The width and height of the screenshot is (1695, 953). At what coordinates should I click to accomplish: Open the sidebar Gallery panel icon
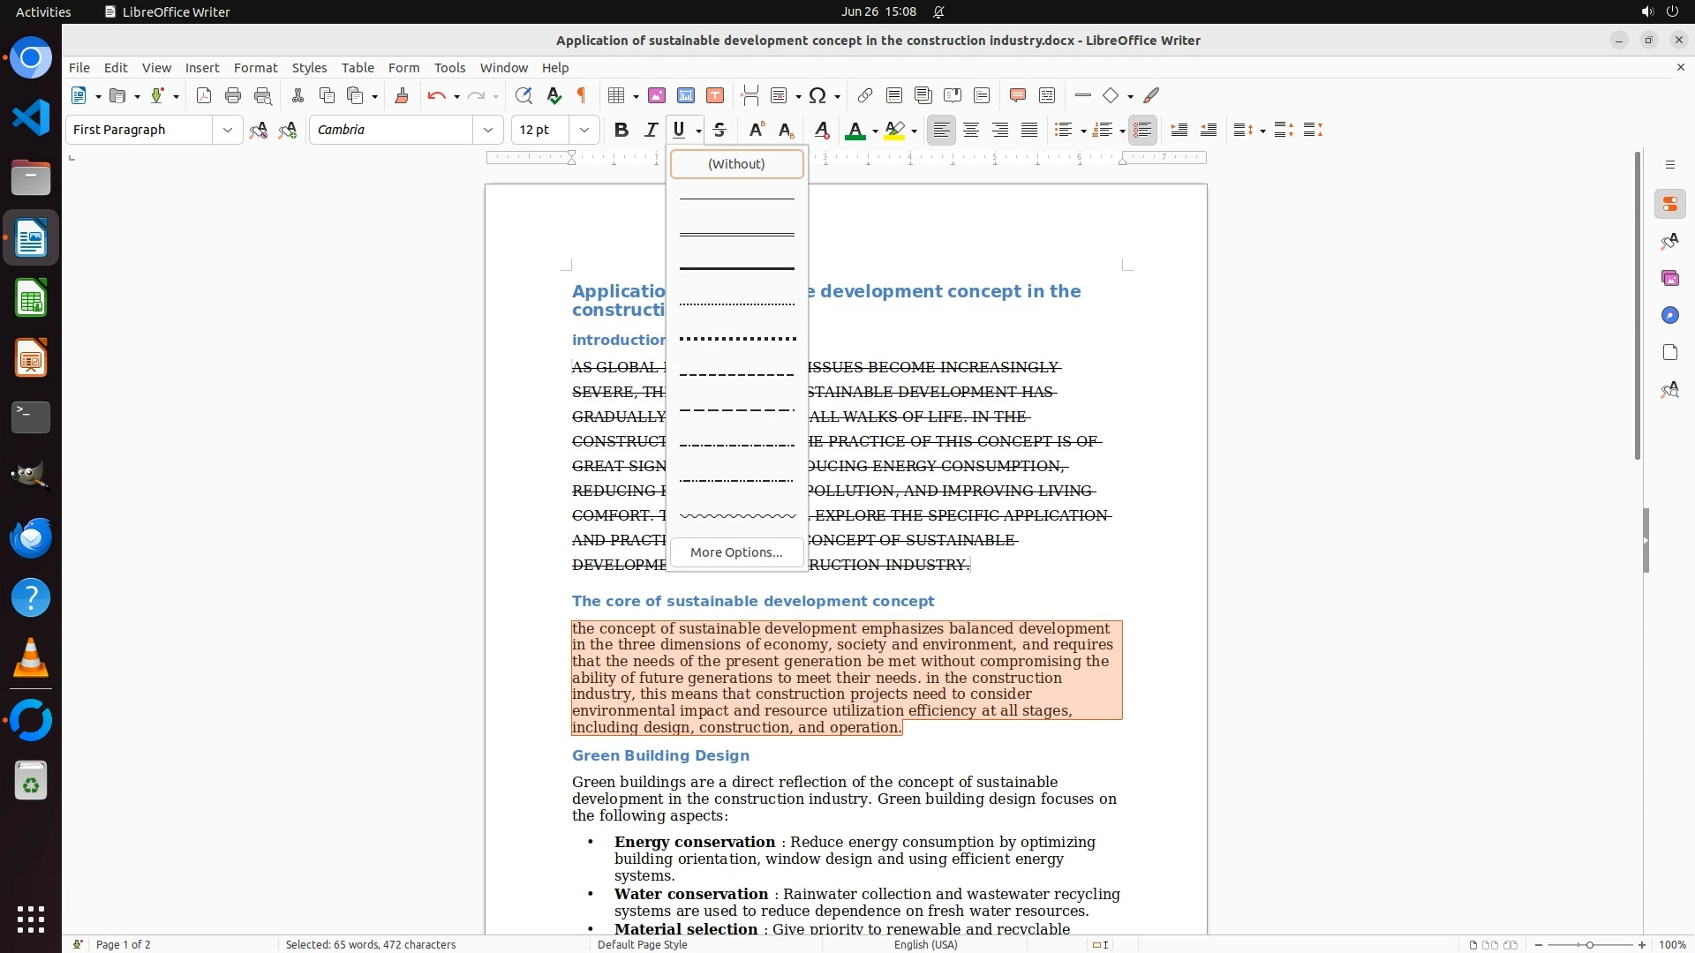pyautogui.click(x=1669, y=279)
